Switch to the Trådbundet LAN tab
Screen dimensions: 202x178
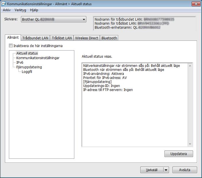click(35, 38)
